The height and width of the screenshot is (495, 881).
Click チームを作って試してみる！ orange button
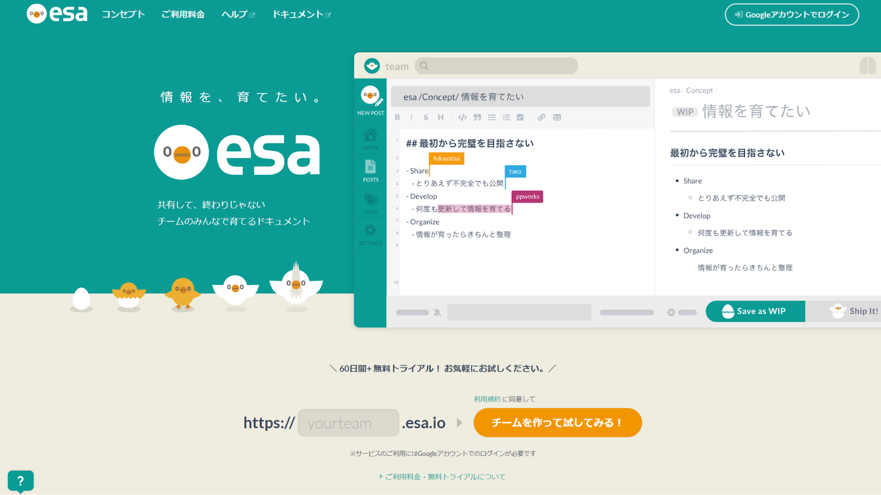558,422
